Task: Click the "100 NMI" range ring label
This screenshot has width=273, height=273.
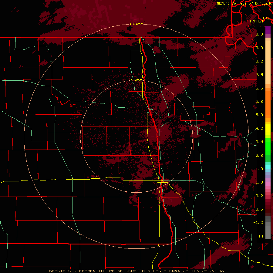Action: (136, 24)
